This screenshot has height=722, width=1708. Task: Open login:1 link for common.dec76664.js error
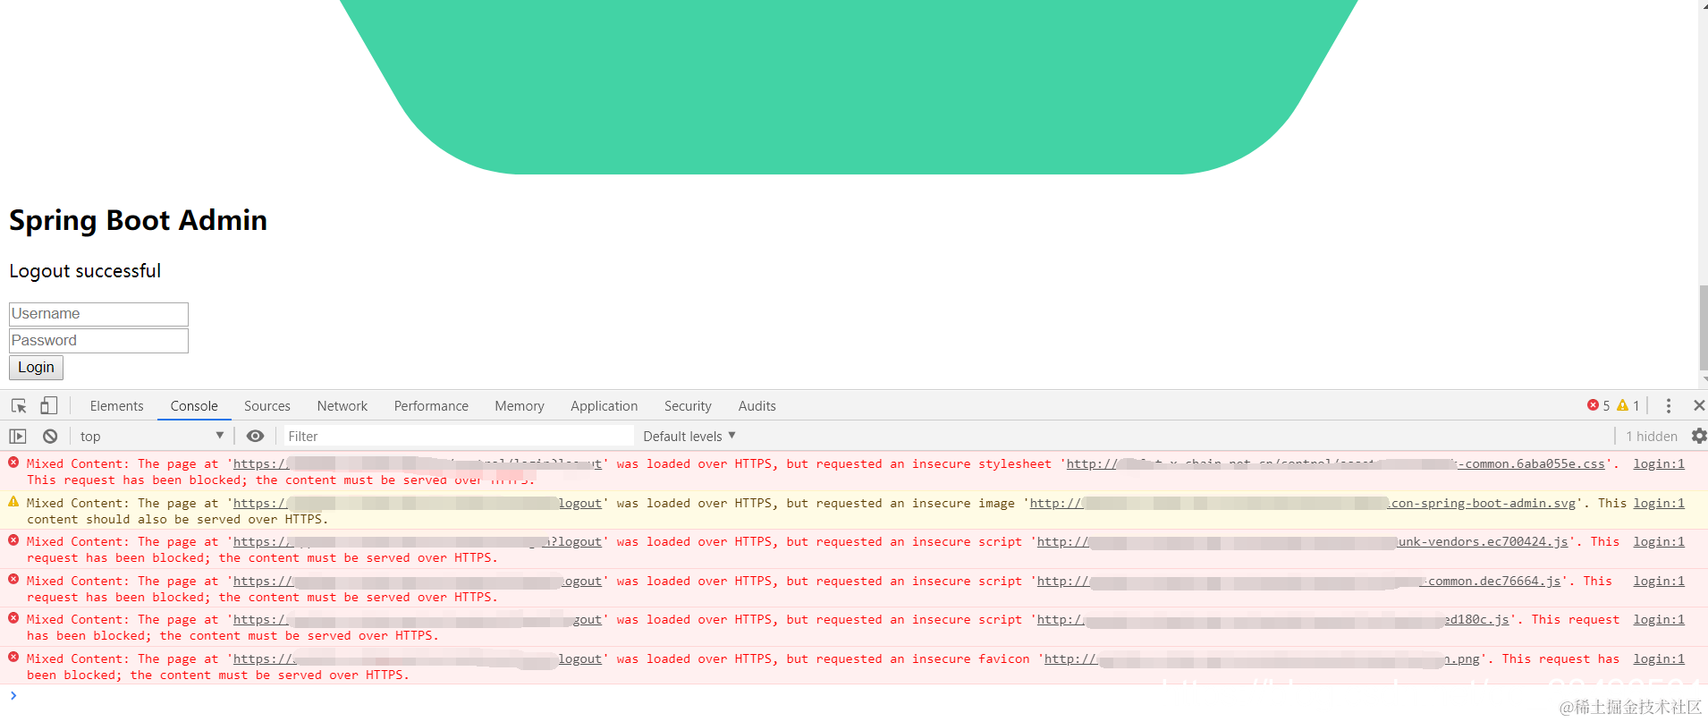[x=1659, y=582]
